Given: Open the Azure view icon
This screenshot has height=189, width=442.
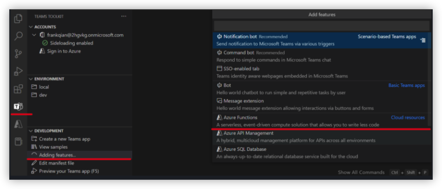Looking at the screenshot, I should click(x=18, y=124).
